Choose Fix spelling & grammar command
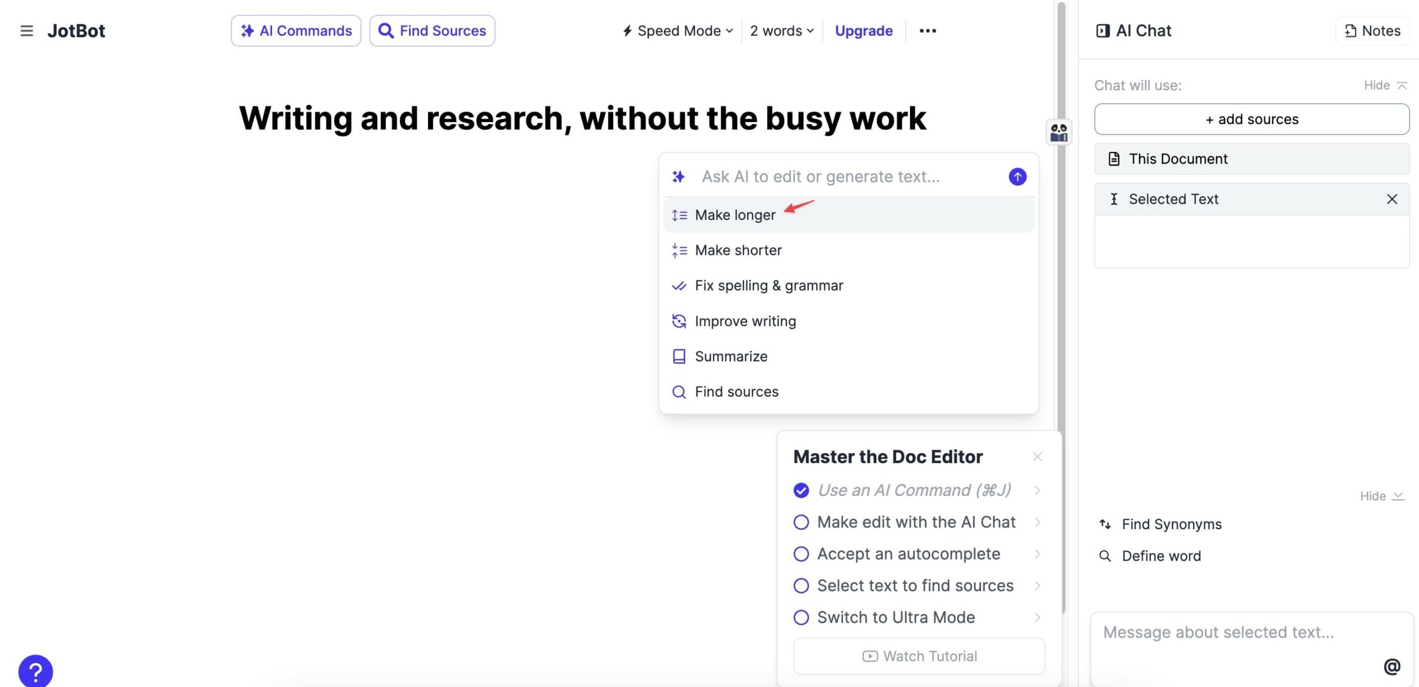This screenshot has width=1419, height=687. 849,286
